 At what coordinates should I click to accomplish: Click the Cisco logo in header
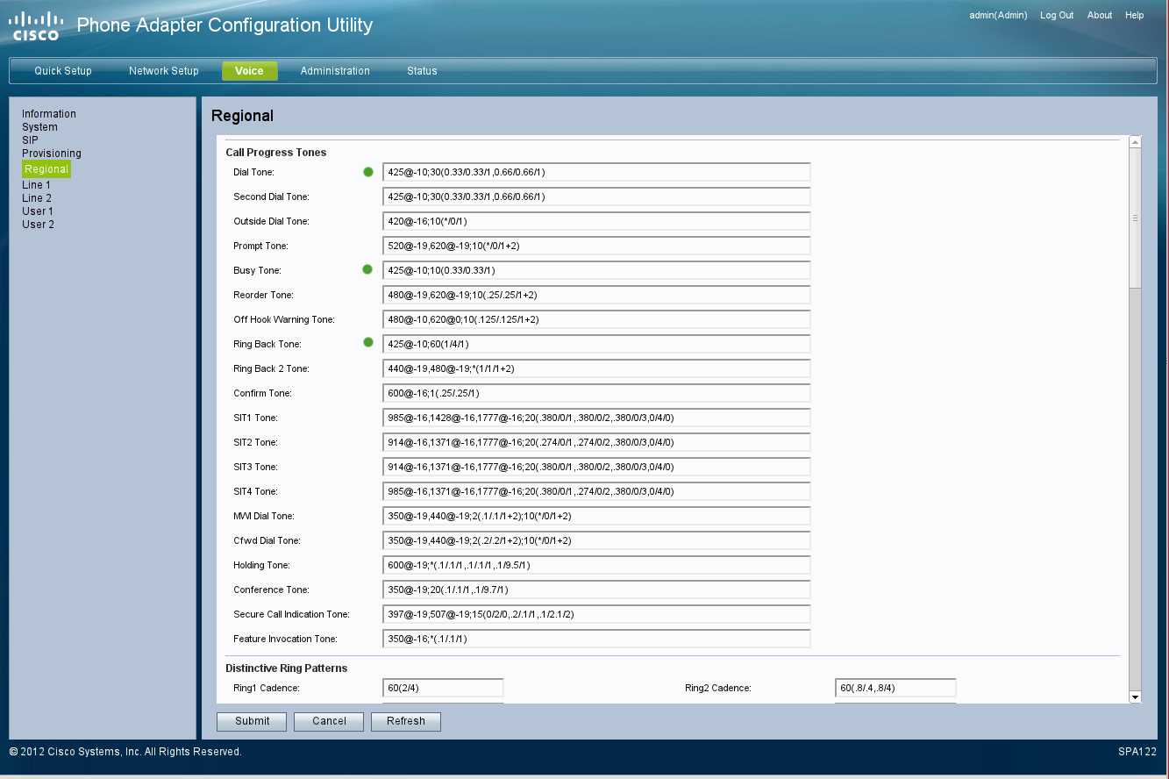[x=37, y=26]
